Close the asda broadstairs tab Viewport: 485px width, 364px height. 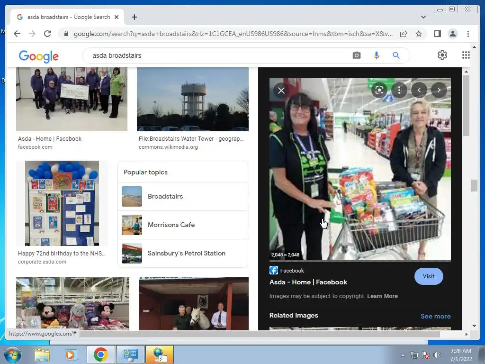coord(117,17)
